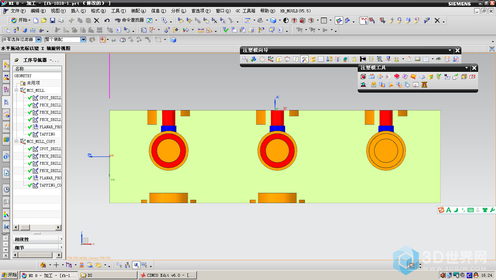Click the 名称 column header
Viewport: 496px width, 280px height.
tap(37, 69)
